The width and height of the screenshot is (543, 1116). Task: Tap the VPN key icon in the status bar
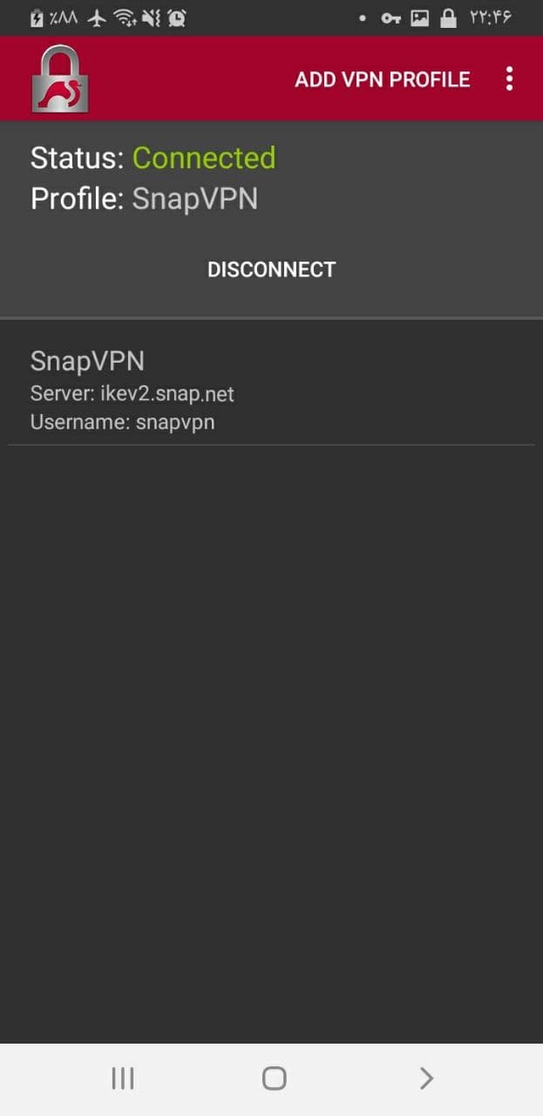(390, 17)
